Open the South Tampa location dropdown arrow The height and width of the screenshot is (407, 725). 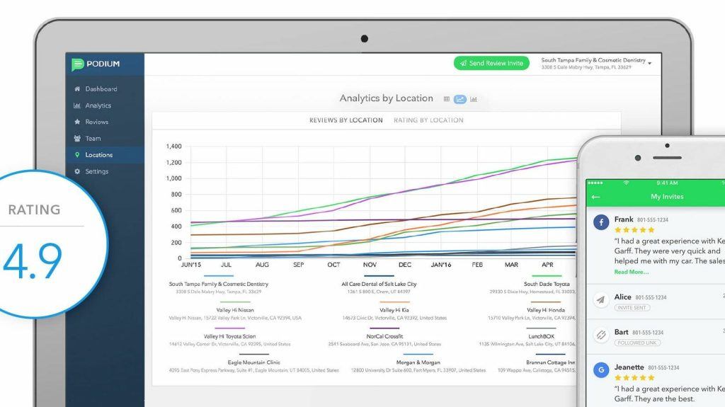(650, 64)
